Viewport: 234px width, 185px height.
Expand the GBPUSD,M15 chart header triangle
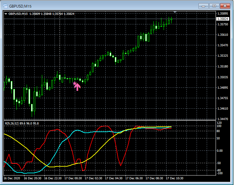pyautogui.click(x=6, y=14)
